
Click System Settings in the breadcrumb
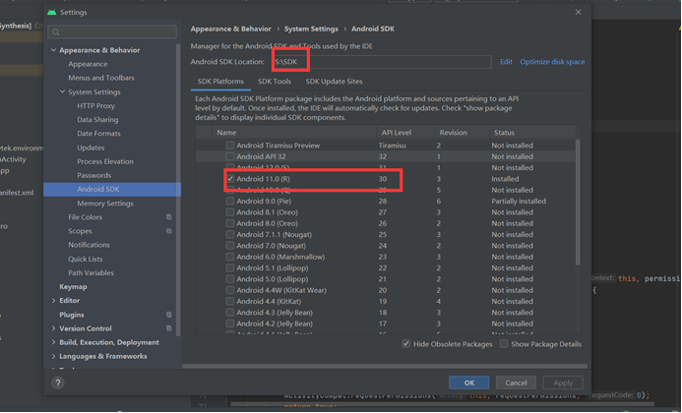pyautogui.click(x=311, y=29)
